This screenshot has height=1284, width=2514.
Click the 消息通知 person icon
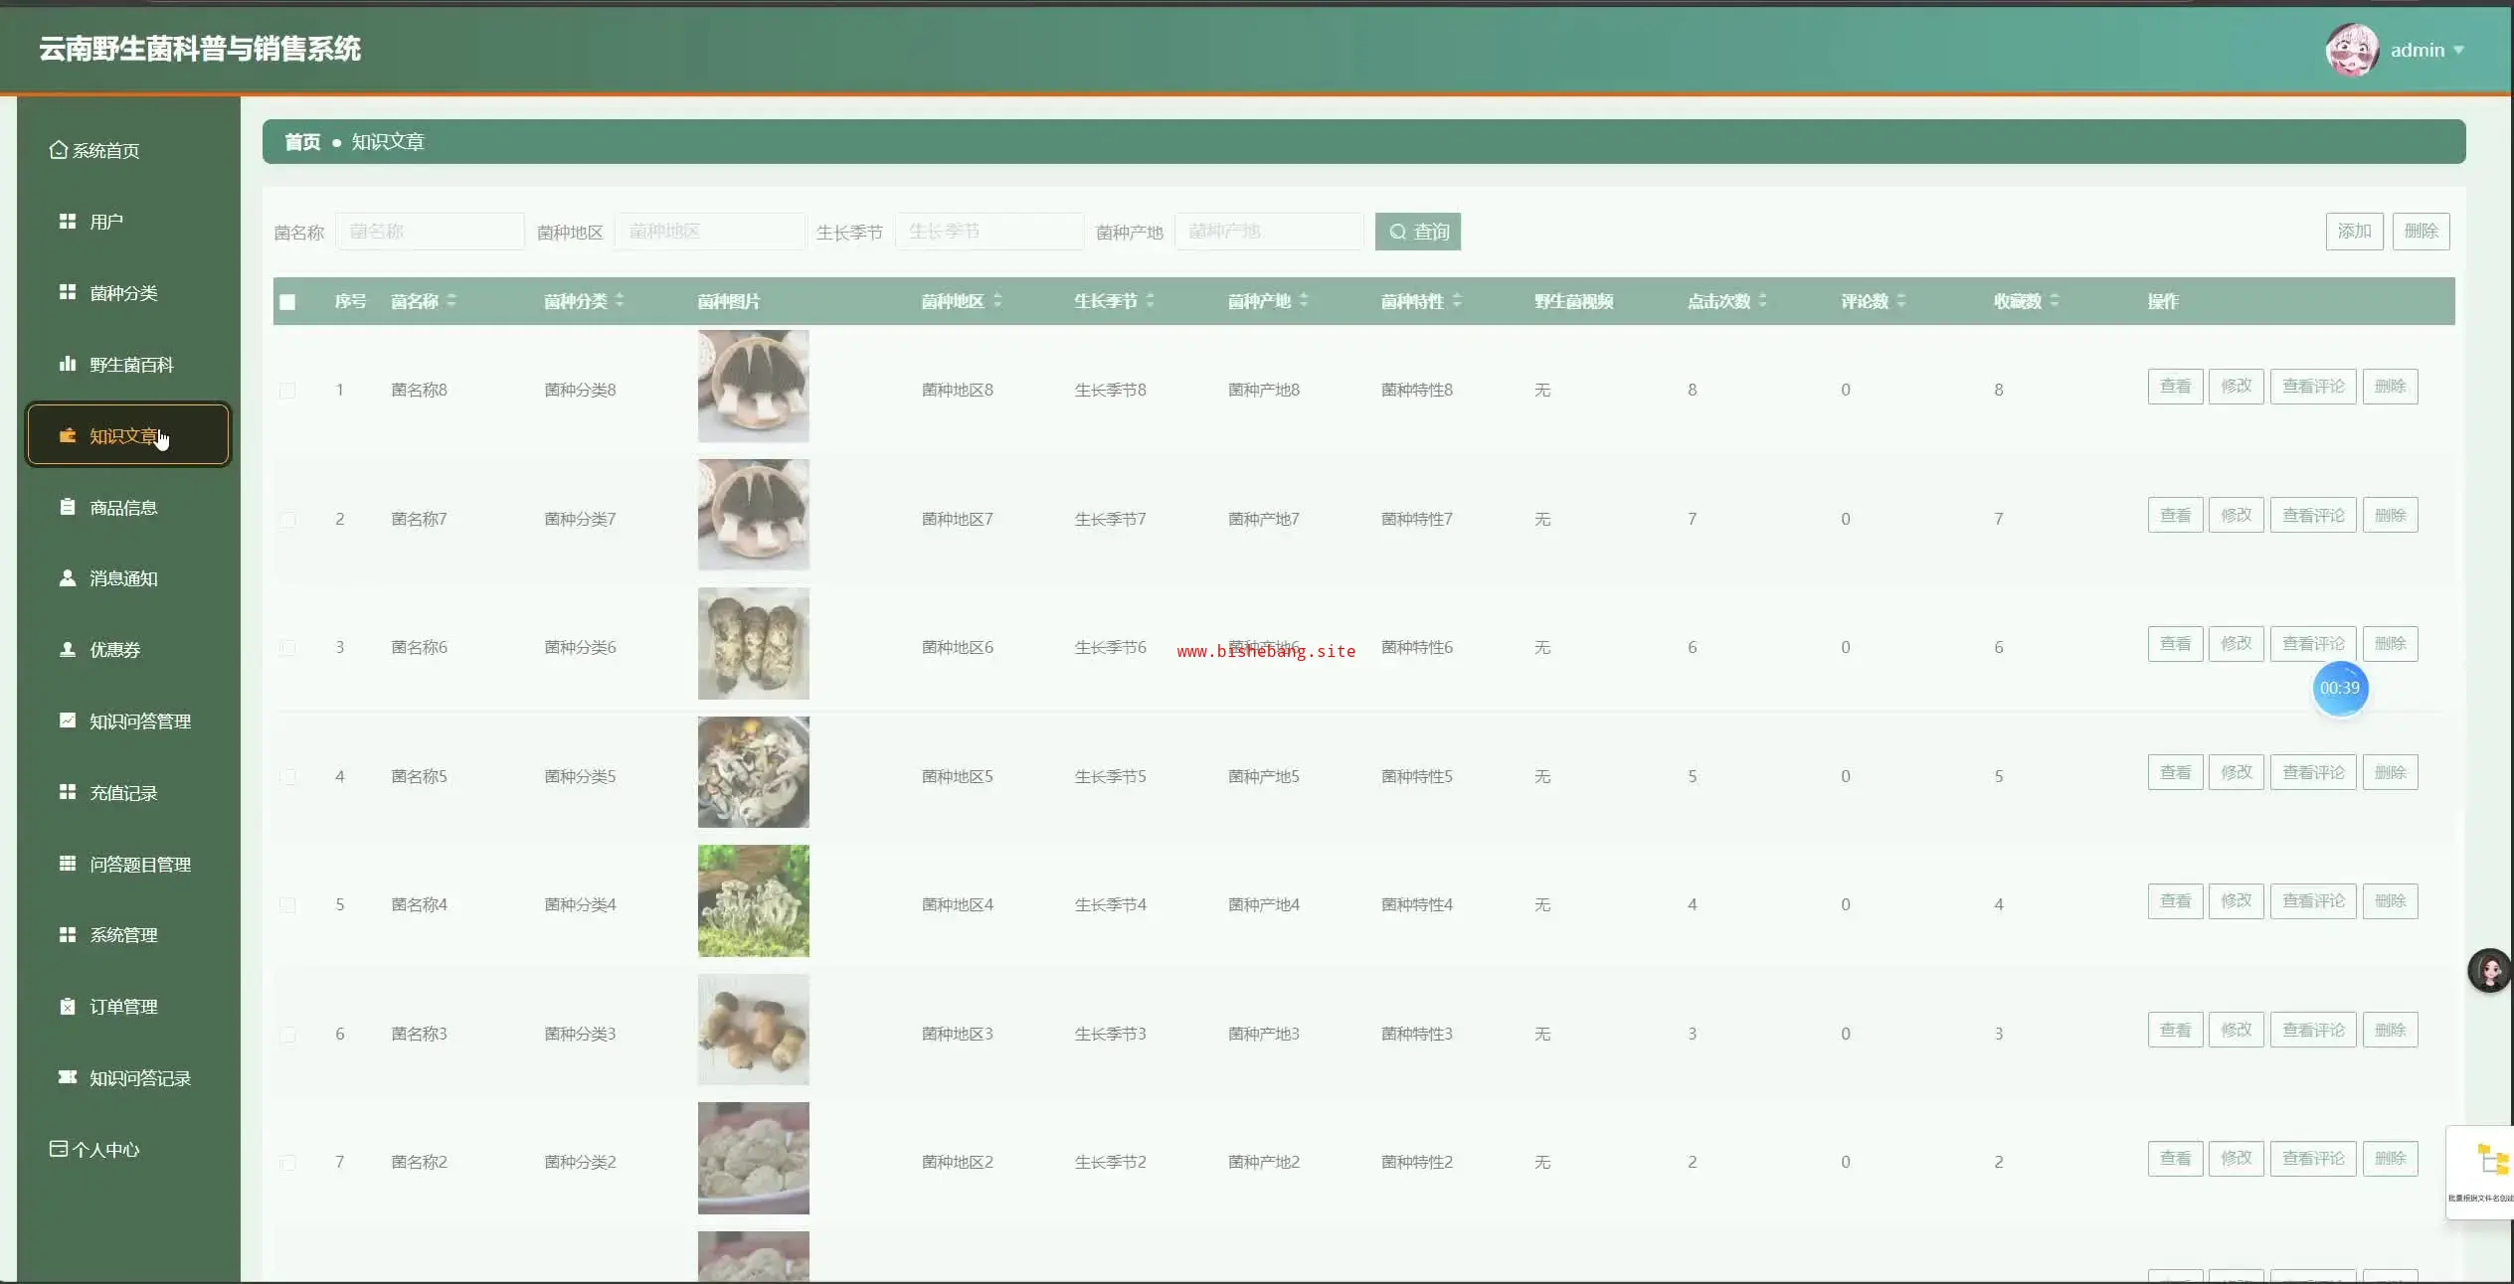point(68,577)
